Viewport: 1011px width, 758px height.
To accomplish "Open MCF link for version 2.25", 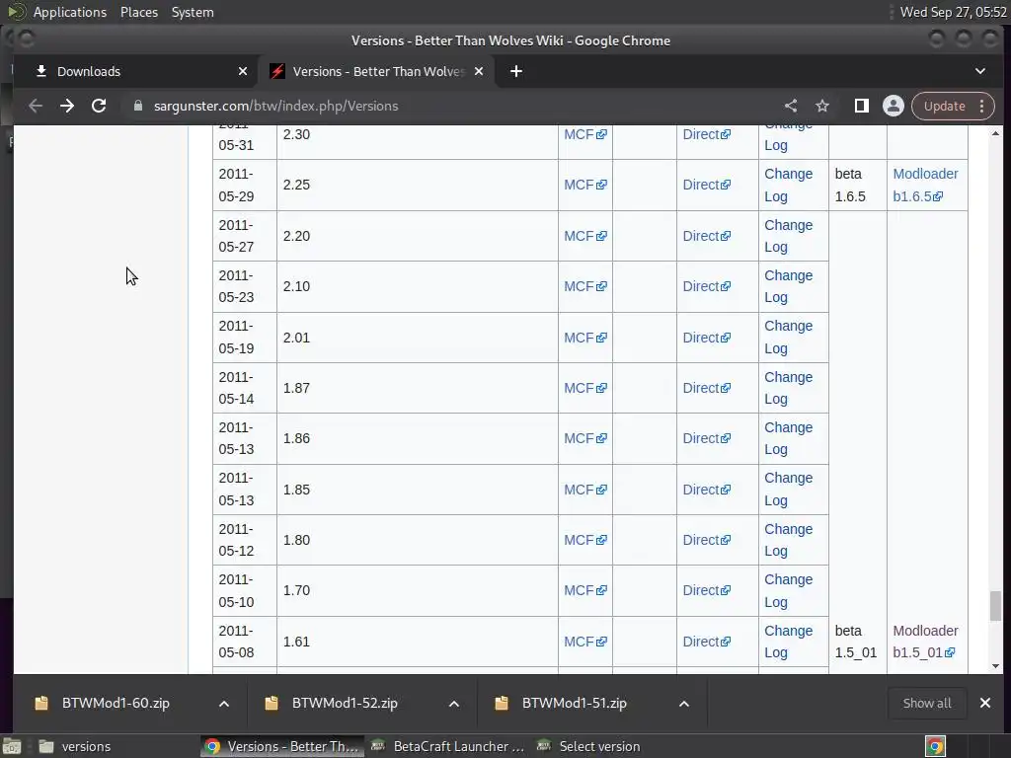I will pos(584,185).
